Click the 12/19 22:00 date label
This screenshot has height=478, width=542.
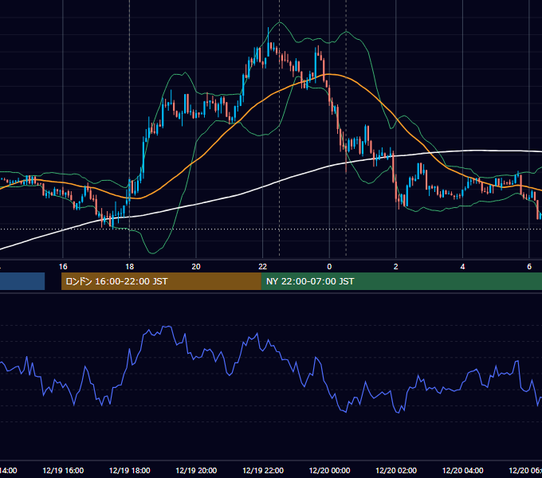coord(263,470)
